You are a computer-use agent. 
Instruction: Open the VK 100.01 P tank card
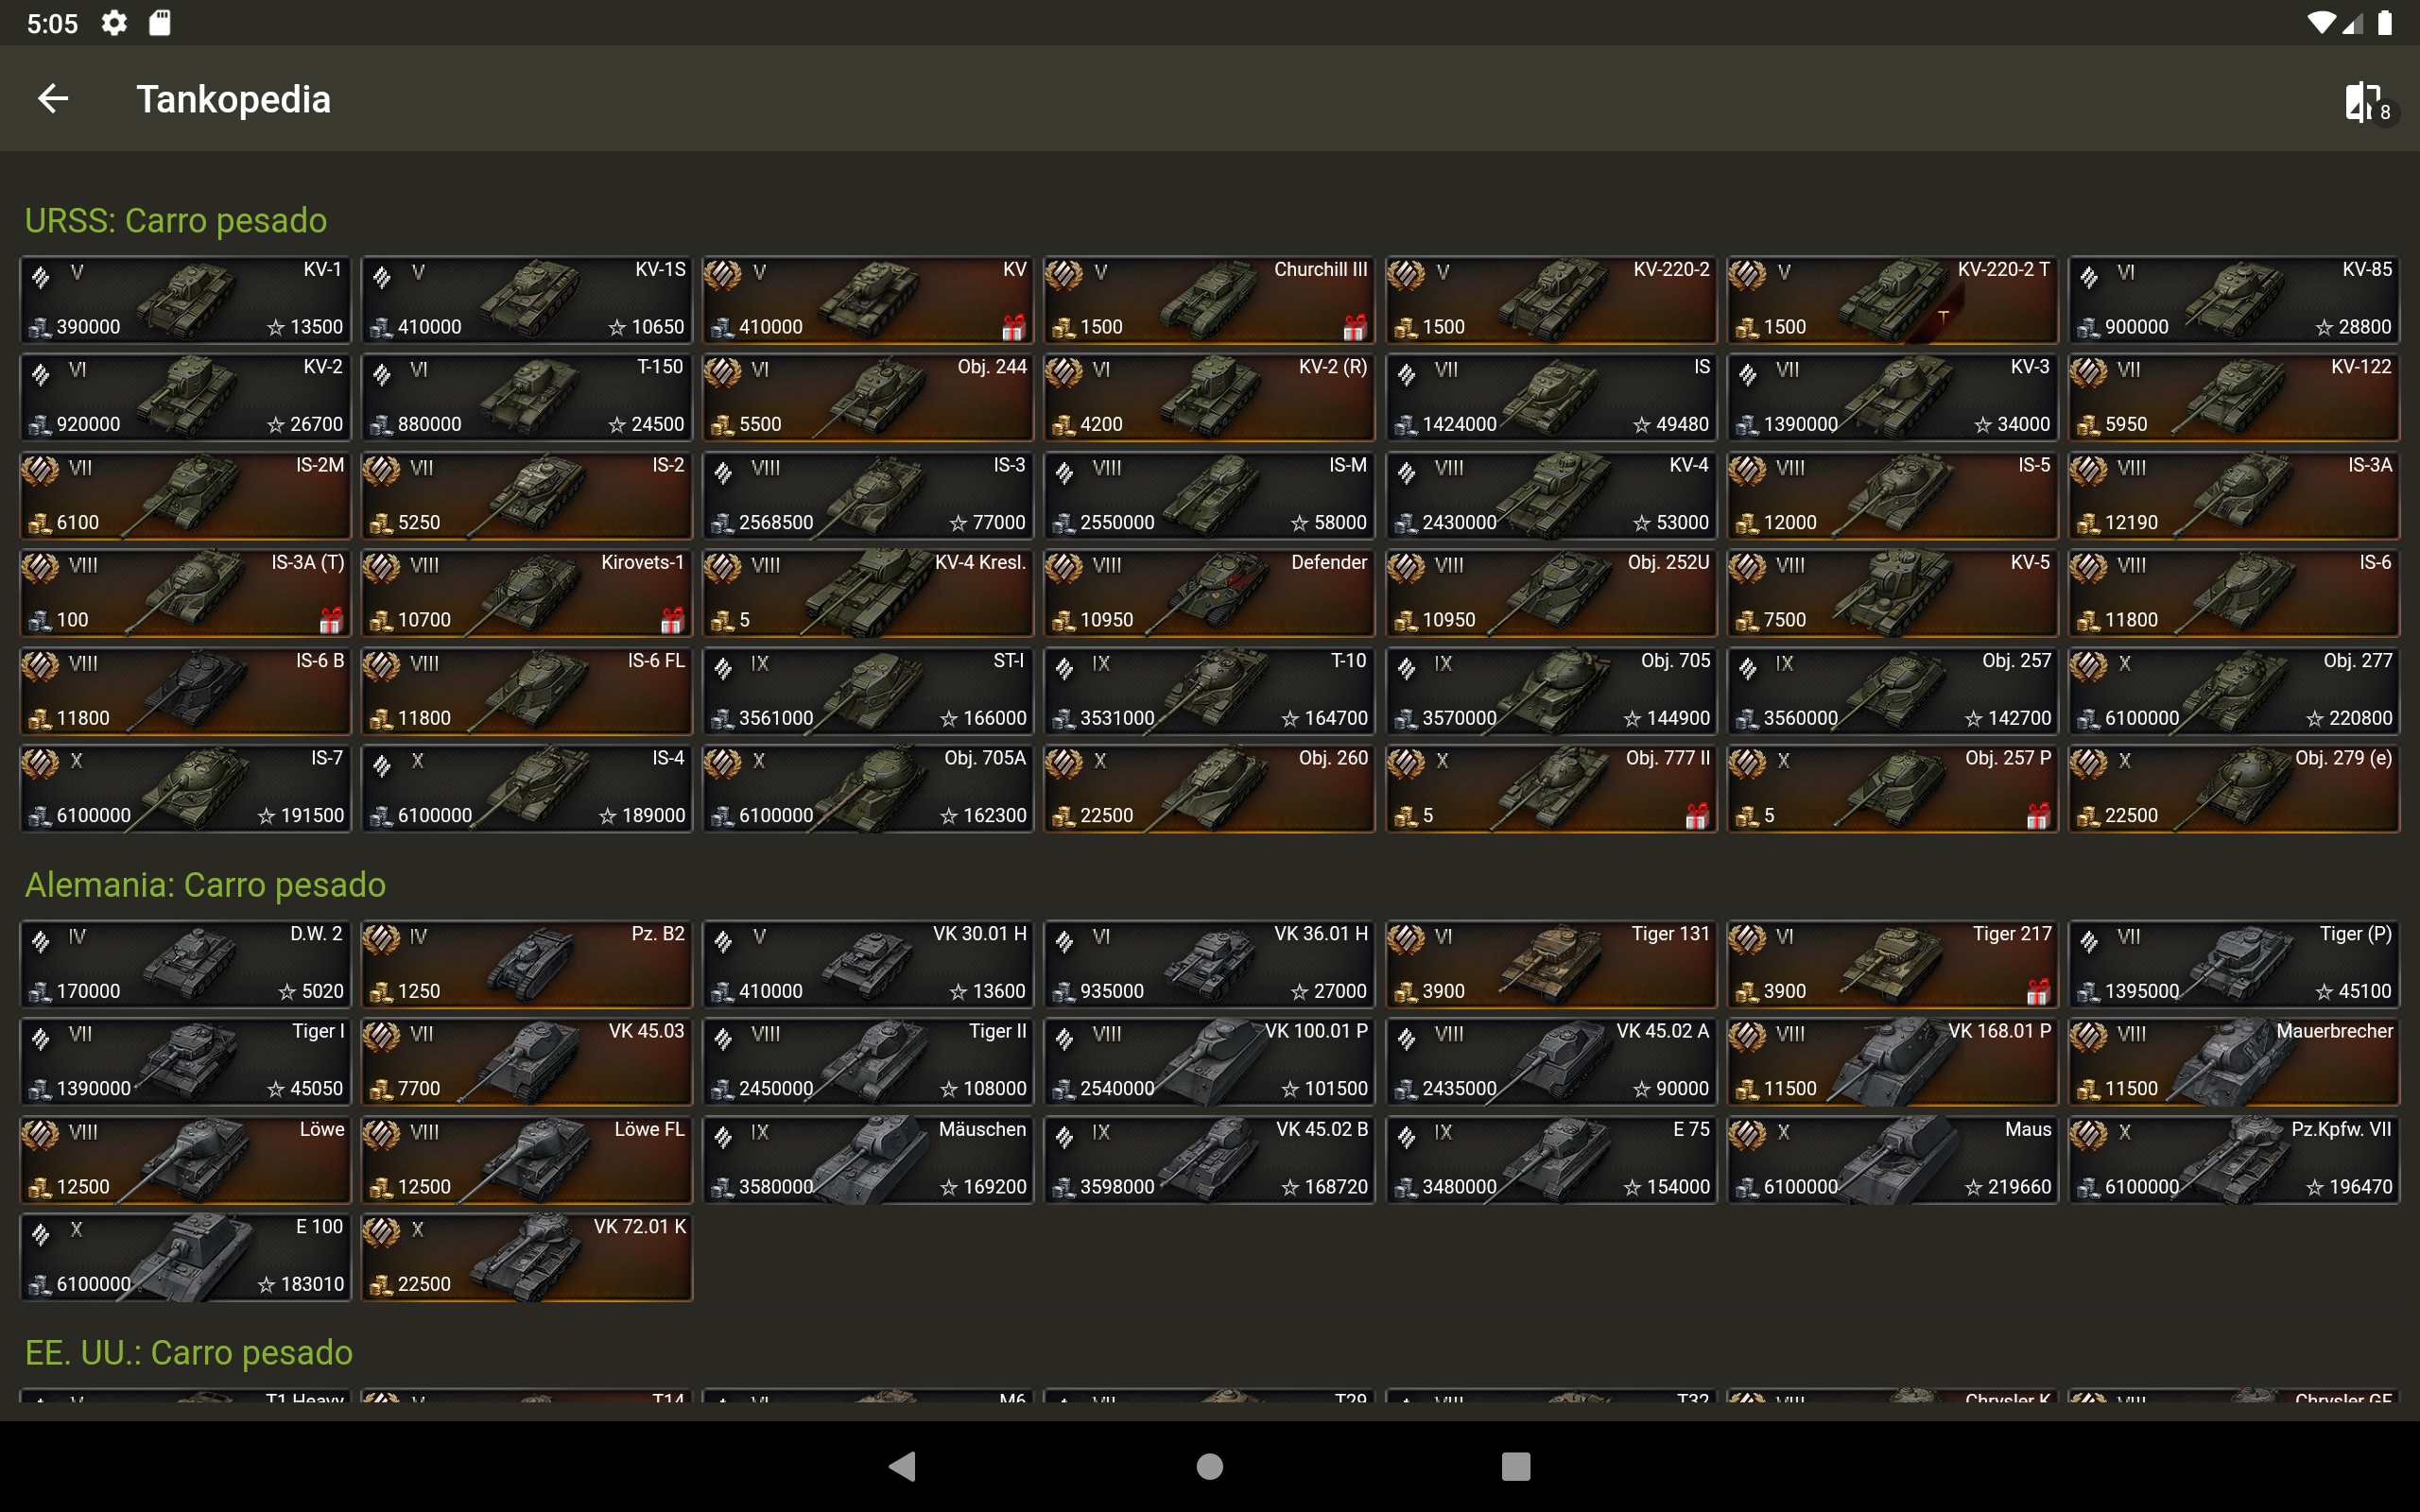[1210, 1061]
